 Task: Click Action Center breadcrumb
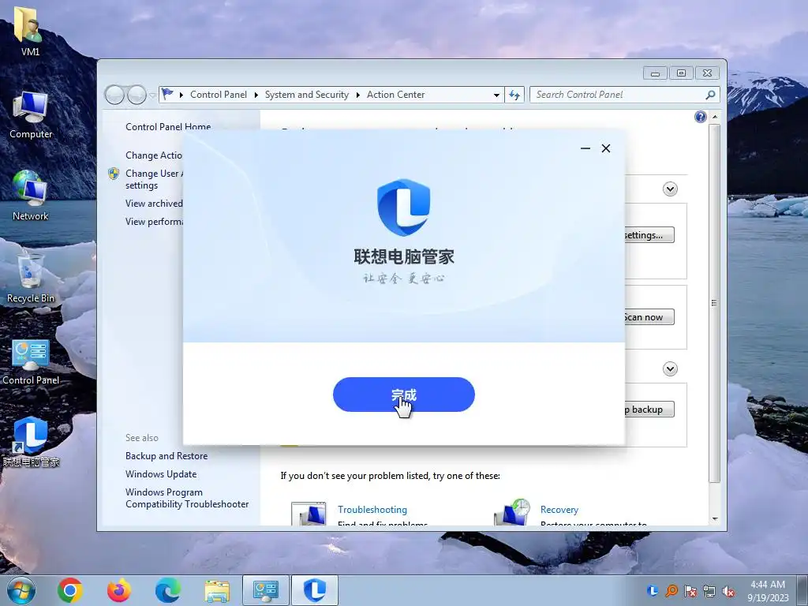click(x=396, y=95)
